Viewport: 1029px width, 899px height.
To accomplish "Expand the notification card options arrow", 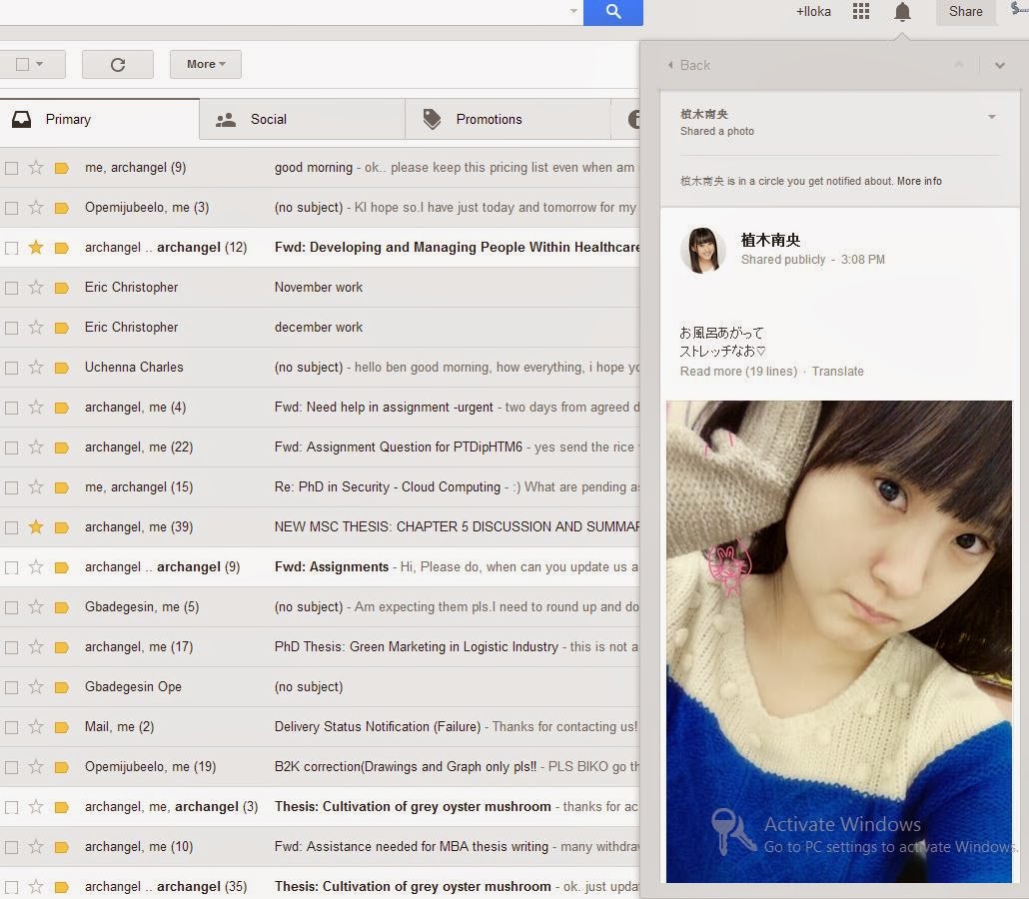I will point(992,117).
